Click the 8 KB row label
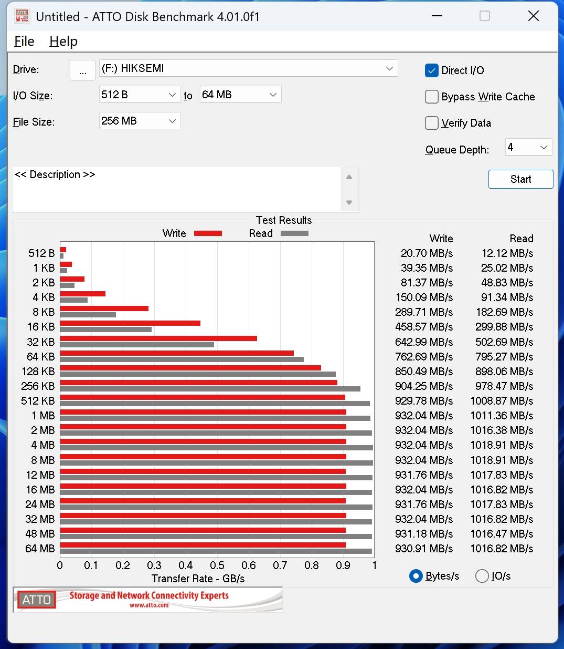The height and width of the screenshot is (649, 564). click(x=43, y=312)
